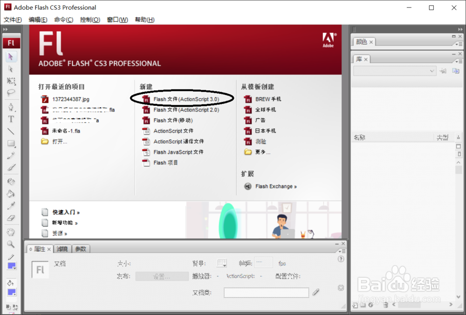Screen dimensions: 466x315
Task: Toggle library sort order button
Action: tap(459, 137)
